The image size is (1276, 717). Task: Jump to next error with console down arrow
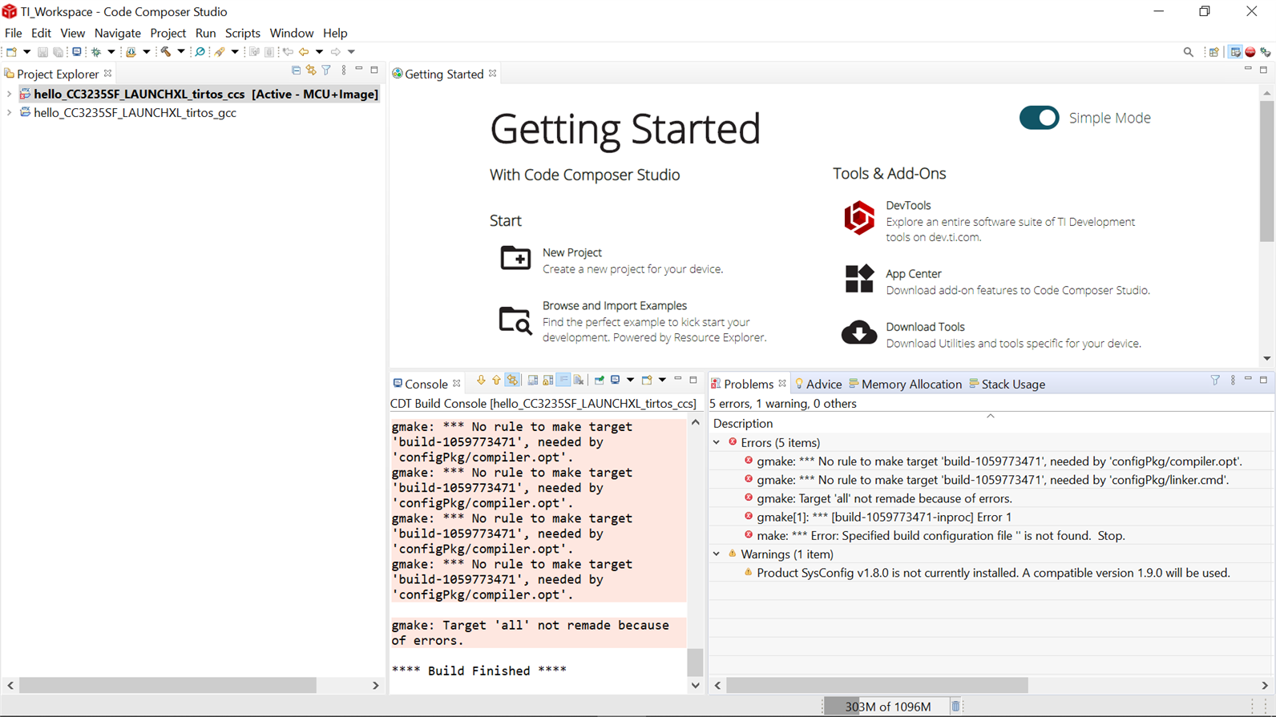tap(481, 381)
